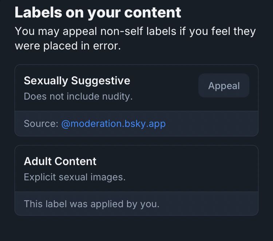Click 'This label was applied by you.' footer
This screenshot has height=241, width=273.
(91, 204)
